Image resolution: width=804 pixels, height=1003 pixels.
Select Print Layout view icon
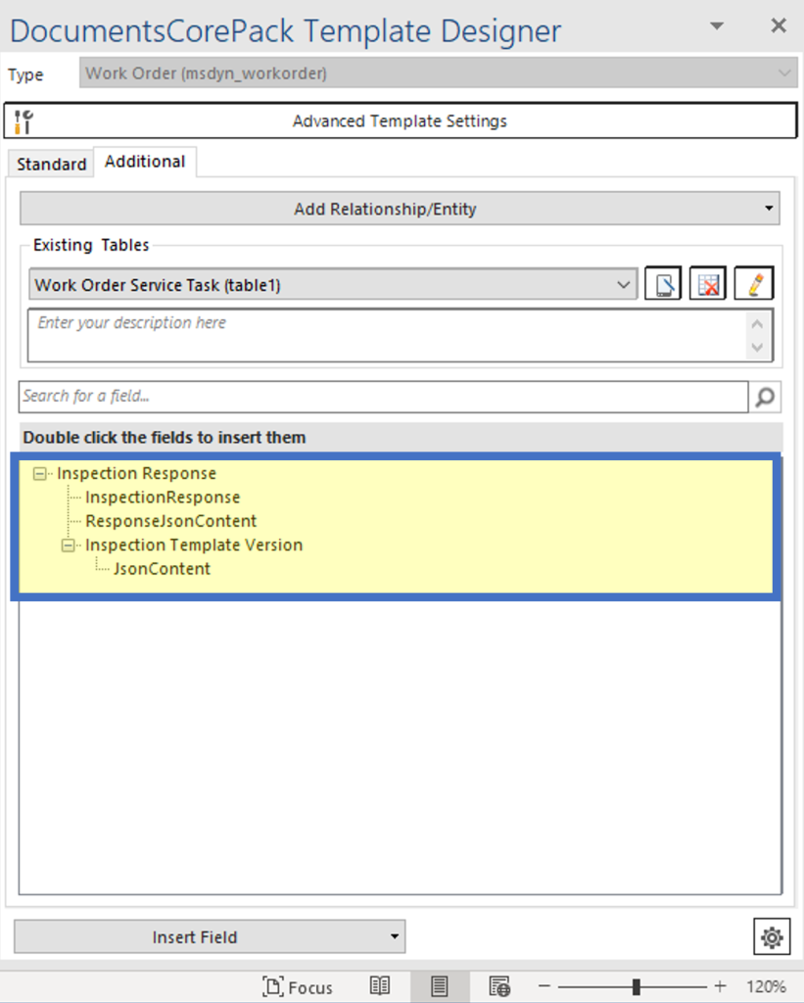[440, 986]
